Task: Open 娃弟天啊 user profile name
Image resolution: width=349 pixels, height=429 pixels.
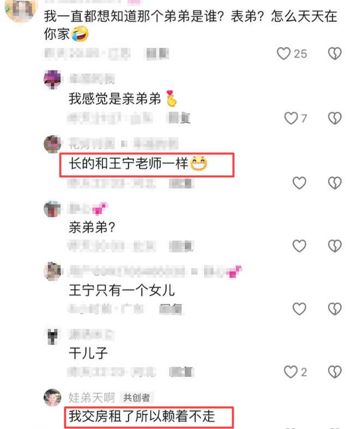Action: click(92, 397)
